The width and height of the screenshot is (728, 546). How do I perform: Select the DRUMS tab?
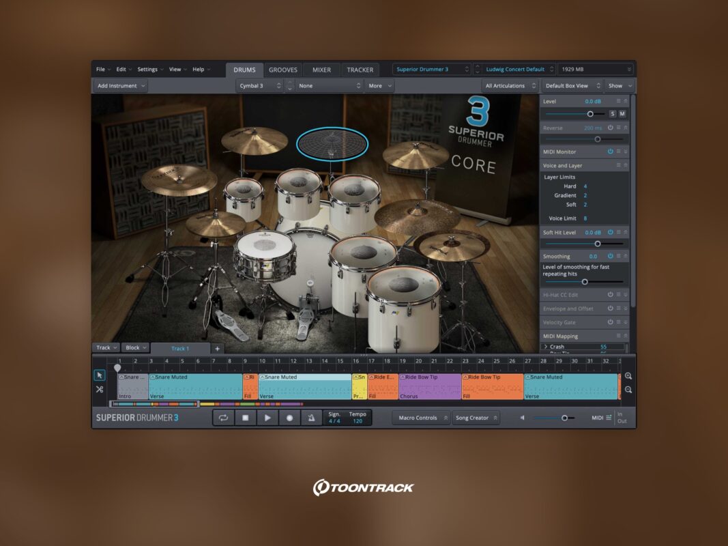pos(244,70)
